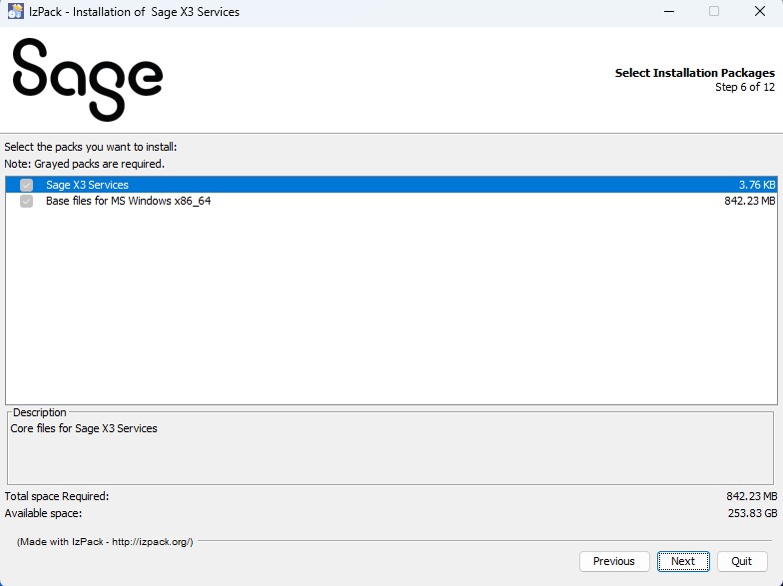Click the 3.76 KB size value
Screen dimensions: 783x586
(x=757, y=185)
